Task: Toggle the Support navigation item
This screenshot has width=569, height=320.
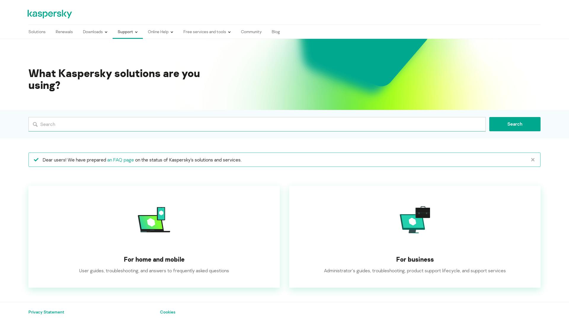Action: 127,32
